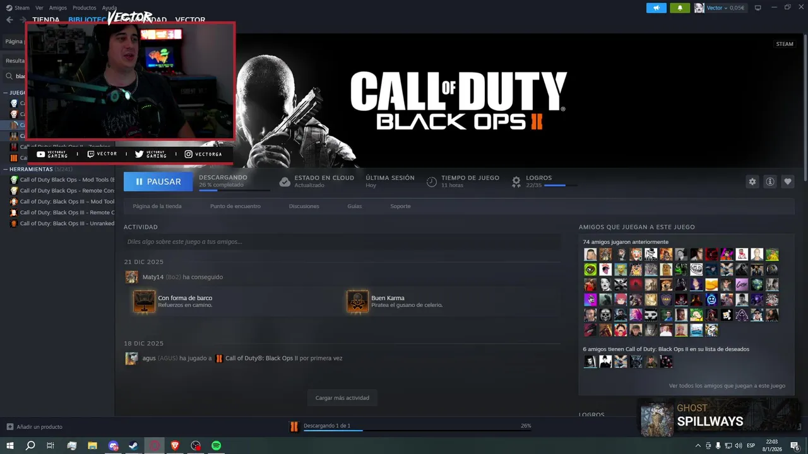Image resolution: width=808 pixels, height=454 pixels.
Task: Click the download progress bar under Descargando
Action: pos(234,190)
